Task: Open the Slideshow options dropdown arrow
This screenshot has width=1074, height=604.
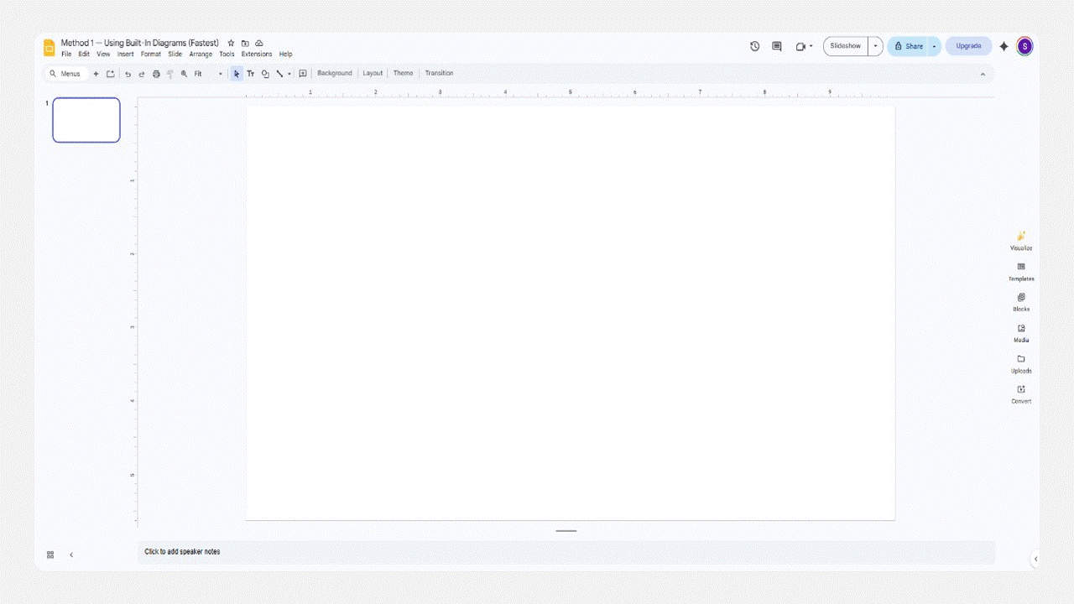Action: (875, 46)
